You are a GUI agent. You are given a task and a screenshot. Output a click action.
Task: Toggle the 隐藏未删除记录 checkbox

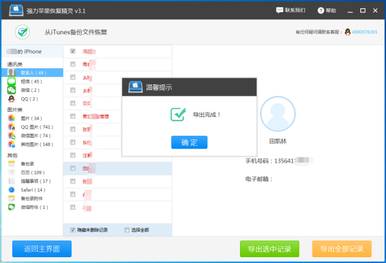click(73, 230)
